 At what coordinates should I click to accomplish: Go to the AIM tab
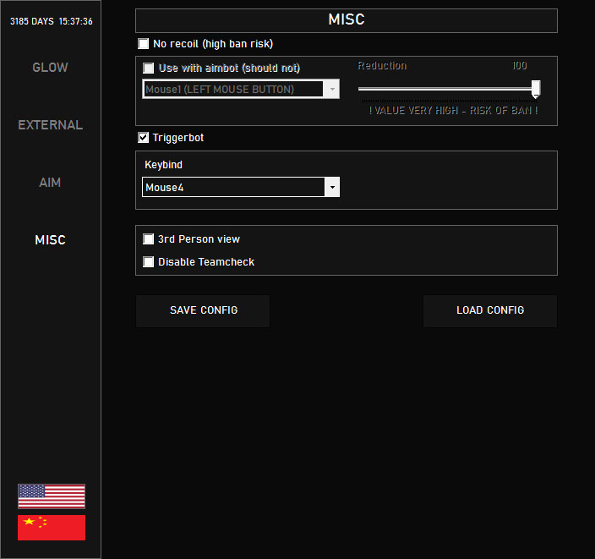(50, 183)
